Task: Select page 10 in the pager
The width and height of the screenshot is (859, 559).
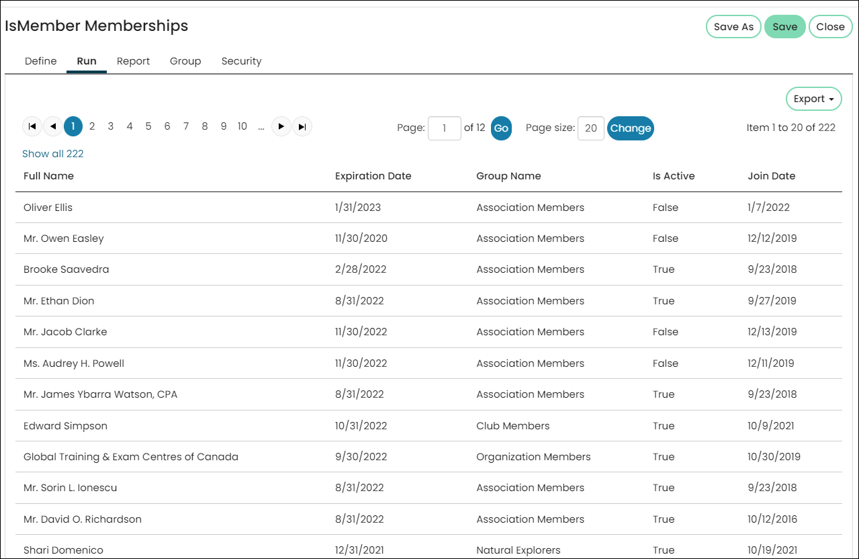Action: pos(242,126)
